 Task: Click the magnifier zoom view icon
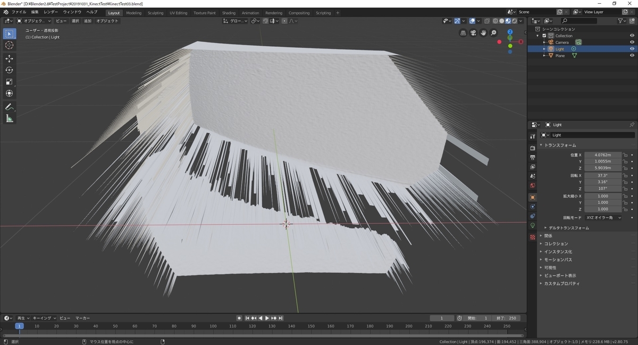click(493, 33)
